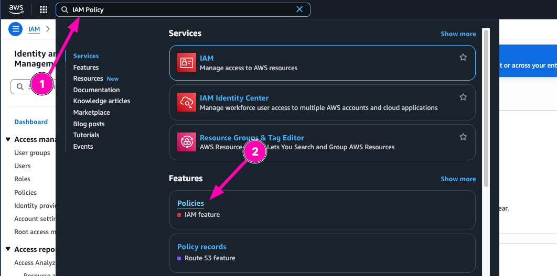This screenshot has height=276, width=557.
Task: Open the AWS services grid menu
Action: [44, 9]
